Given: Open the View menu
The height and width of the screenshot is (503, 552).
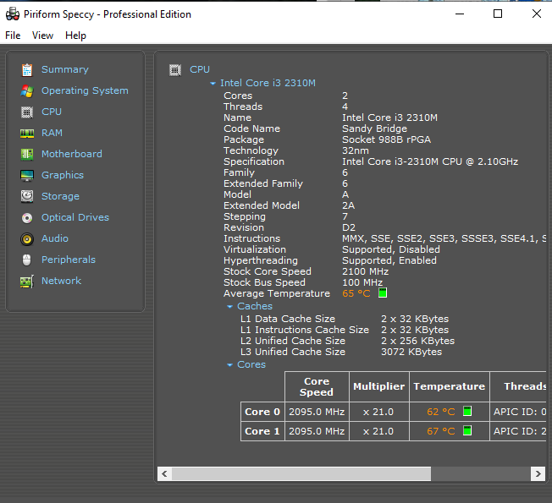Looking at the screenshot, I should (42, 36).
